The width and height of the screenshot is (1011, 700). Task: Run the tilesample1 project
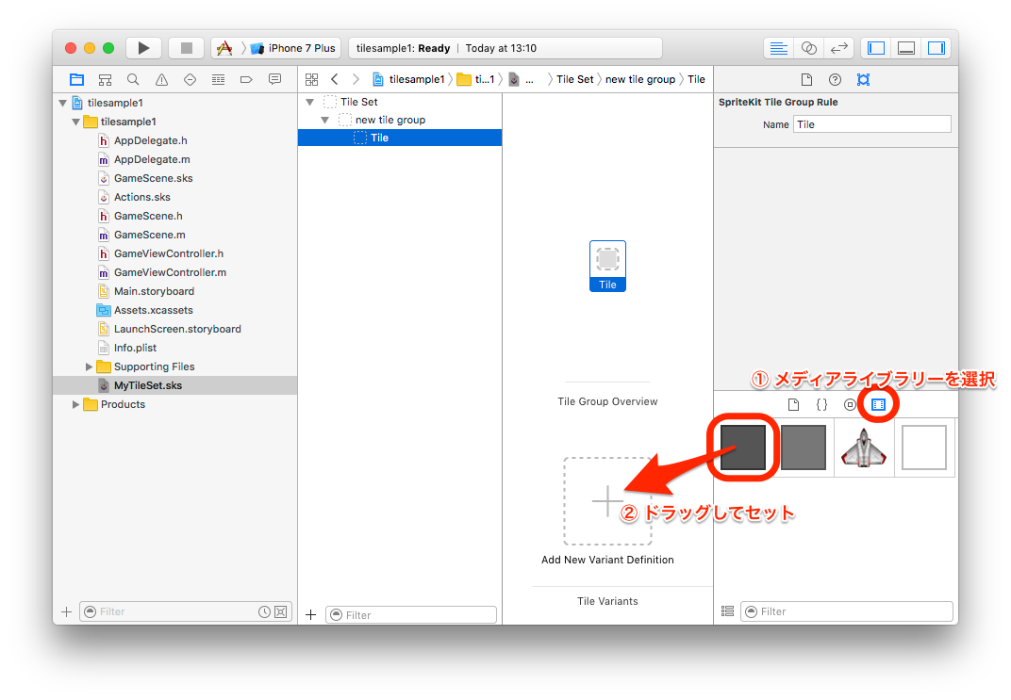[143, 47]
